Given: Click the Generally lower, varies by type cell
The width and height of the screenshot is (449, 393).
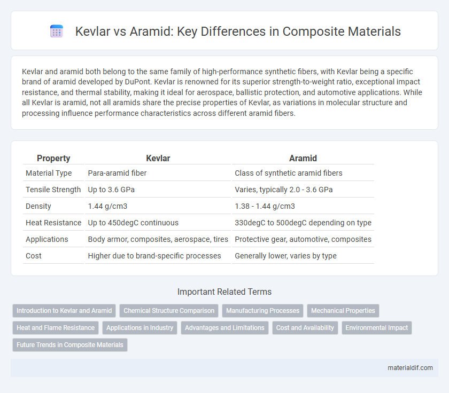Looking at the screenshot, I should coord(303,256).
